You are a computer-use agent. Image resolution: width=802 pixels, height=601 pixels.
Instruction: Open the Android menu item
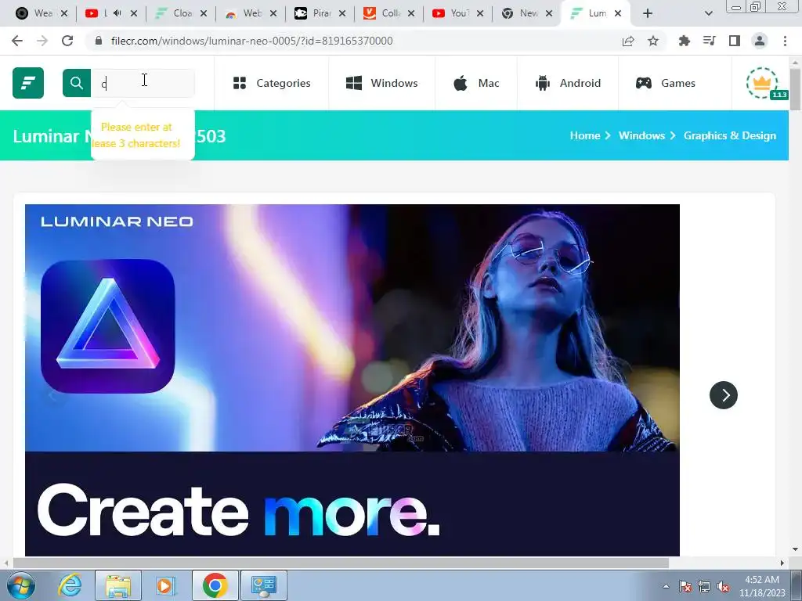(568, 83)
